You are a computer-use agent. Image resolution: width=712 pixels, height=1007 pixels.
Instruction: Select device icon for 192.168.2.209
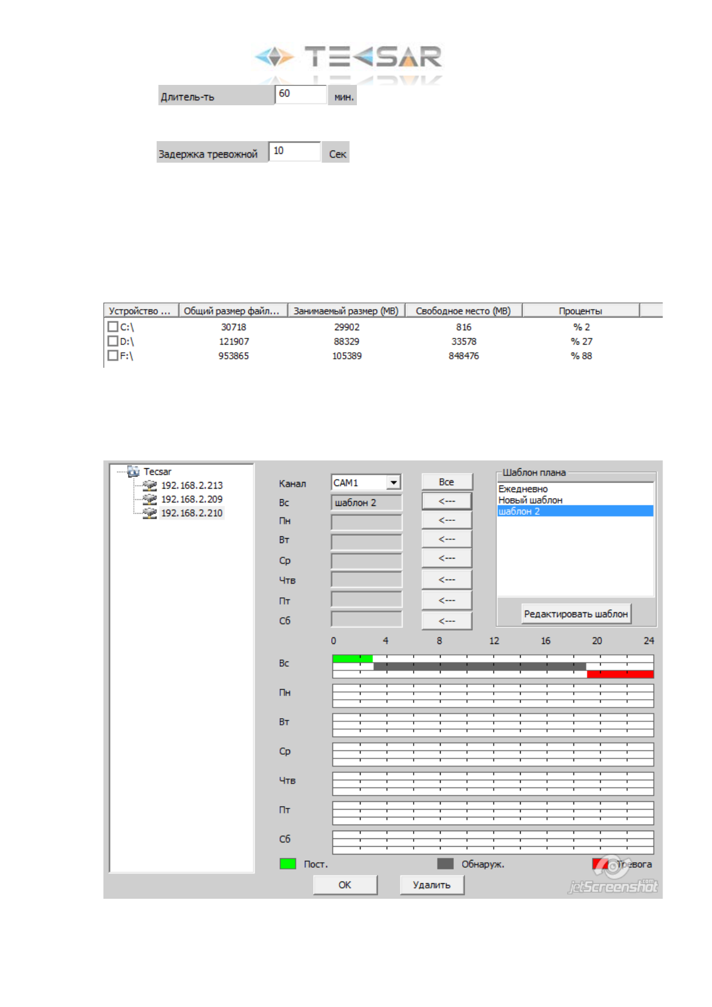(149, 499)
